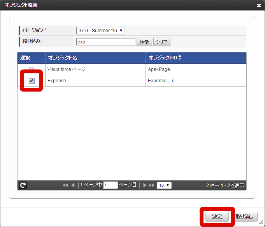Select the Expense object name cell

pos(95,81)
